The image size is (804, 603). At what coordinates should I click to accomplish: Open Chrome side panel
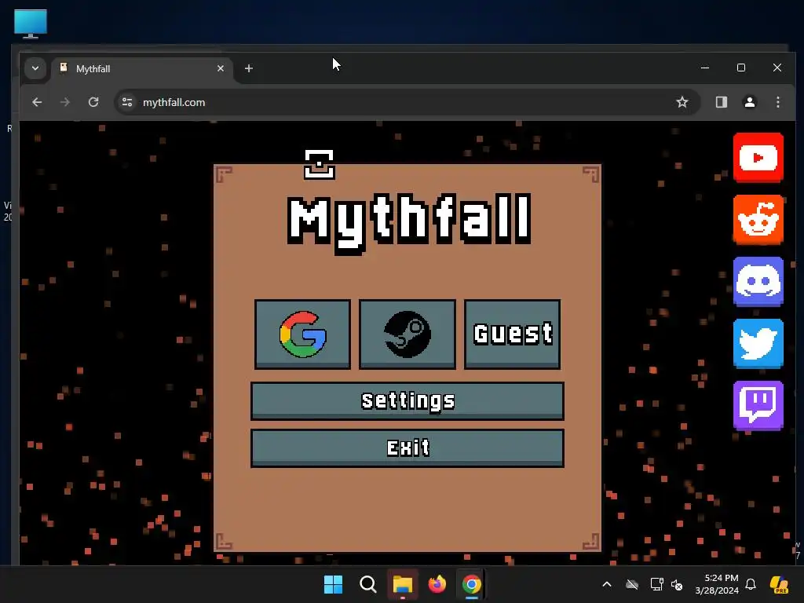(722, 102)
